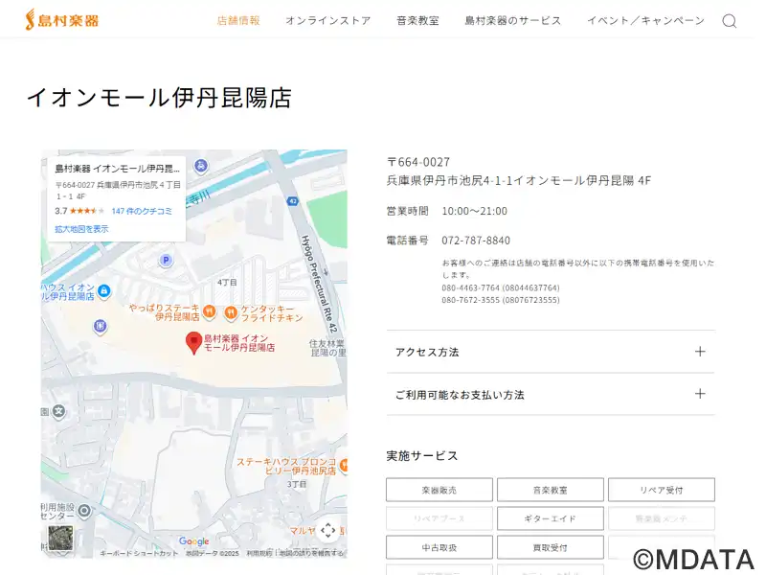The width and height of the screenshot is (766, 575).
Task: Click the 島村楽器 logo
Action: coord(62,20)
